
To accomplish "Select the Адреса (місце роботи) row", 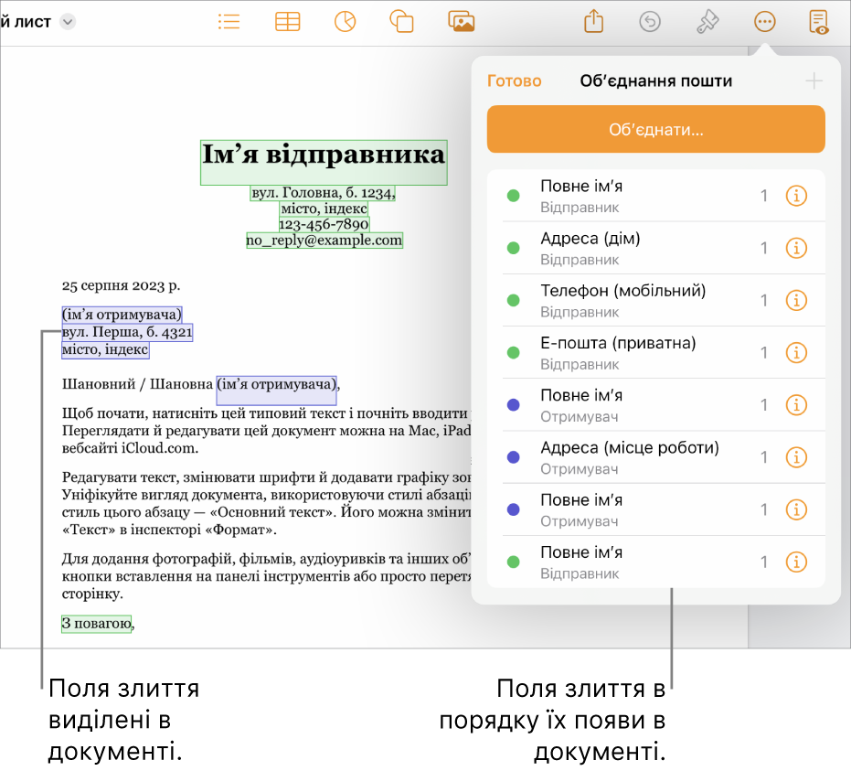I will (x=656, y=457).
